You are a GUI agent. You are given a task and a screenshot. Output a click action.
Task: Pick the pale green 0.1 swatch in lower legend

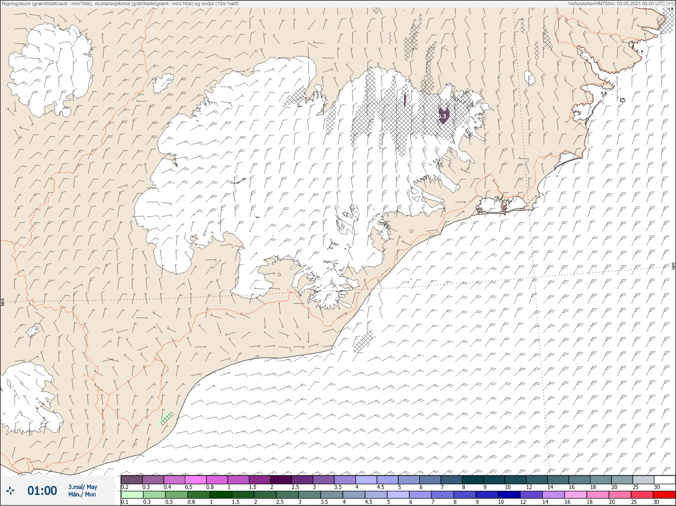(132, 495)
